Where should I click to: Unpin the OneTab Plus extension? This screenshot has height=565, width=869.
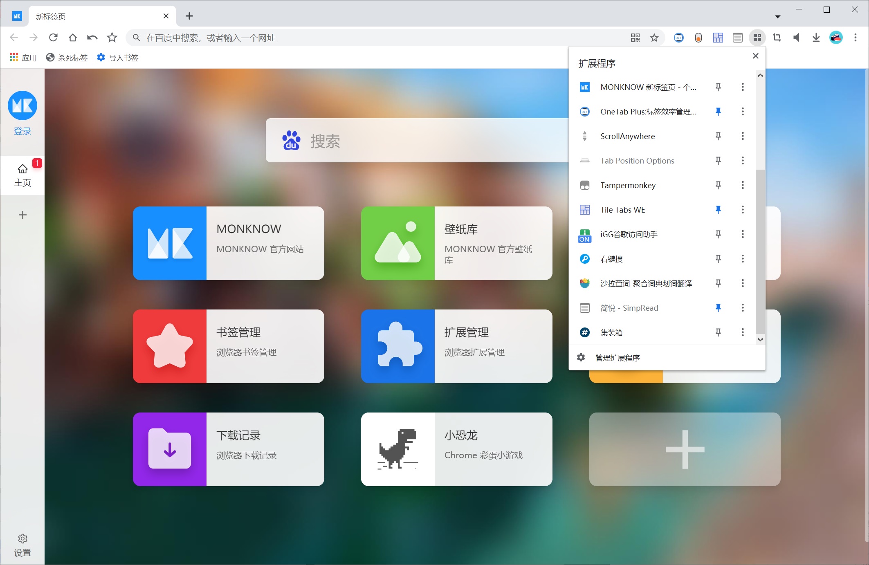click(x=718, y=112)
